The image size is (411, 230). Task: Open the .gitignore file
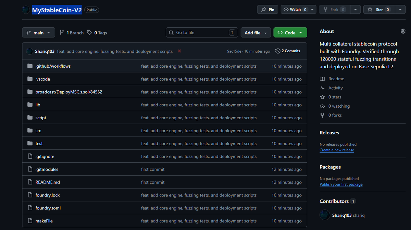pyautogui.click(x=45, y=157)
